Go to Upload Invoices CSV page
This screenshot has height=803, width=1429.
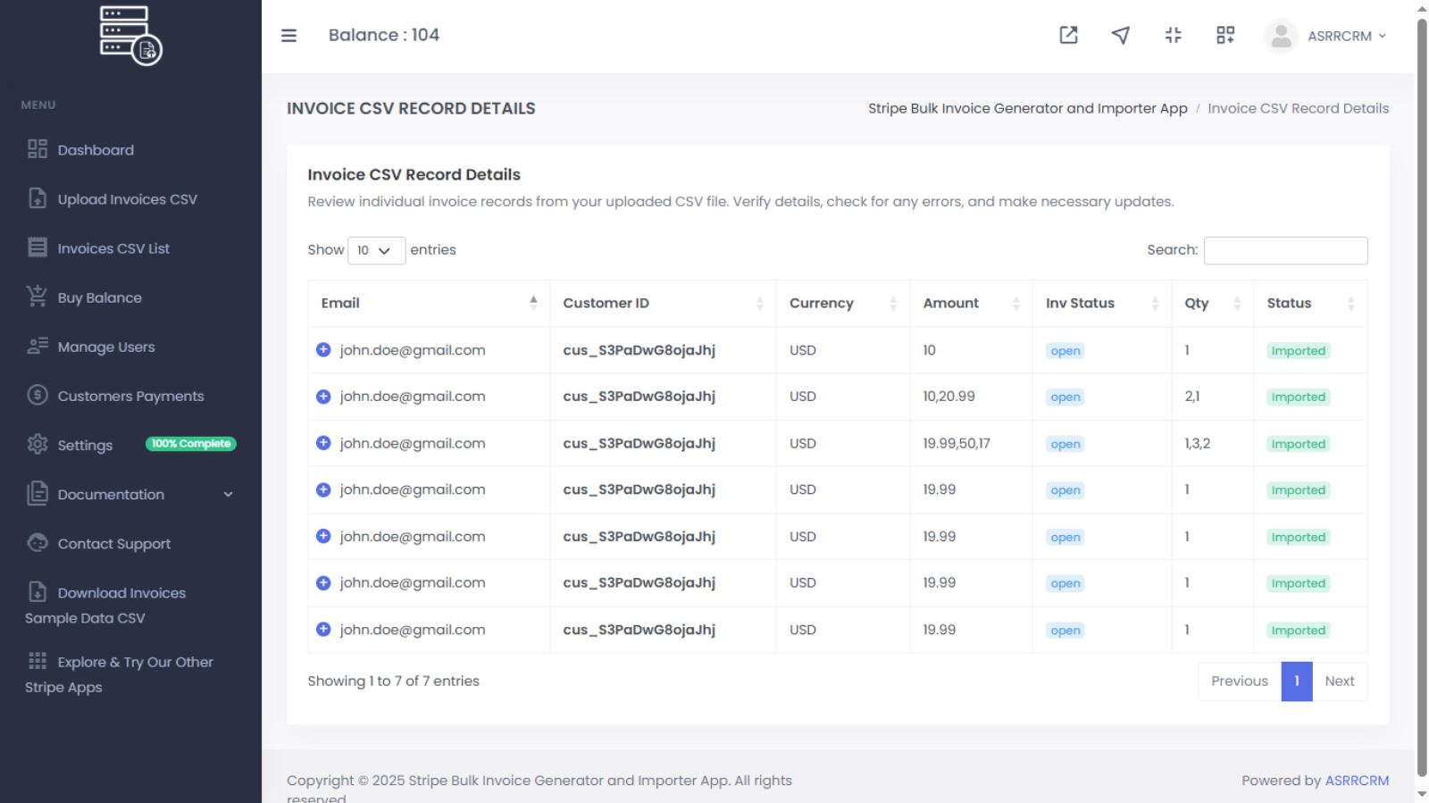click(127, 199)
